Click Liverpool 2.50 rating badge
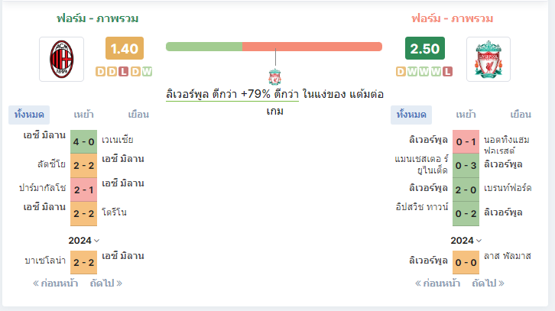 [x=425, y=48]
